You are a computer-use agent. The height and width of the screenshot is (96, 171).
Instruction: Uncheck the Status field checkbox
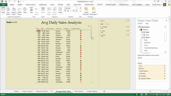coord(142,37)
